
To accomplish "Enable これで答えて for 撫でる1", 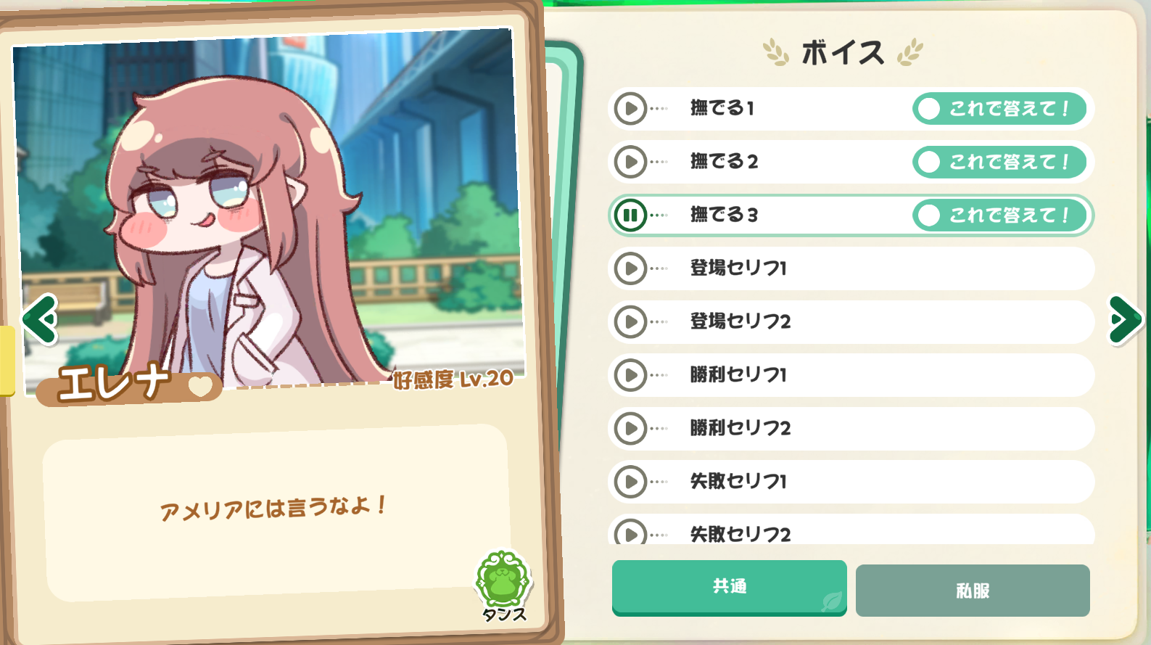I will 999,109.
